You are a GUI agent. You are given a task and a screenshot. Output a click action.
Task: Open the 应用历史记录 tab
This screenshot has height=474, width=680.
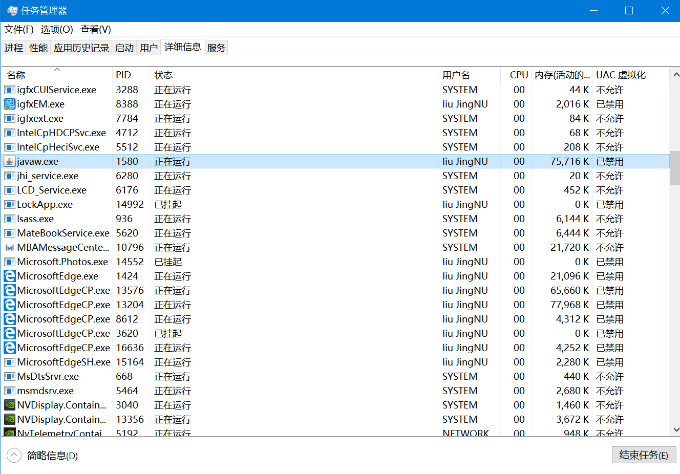81,48
